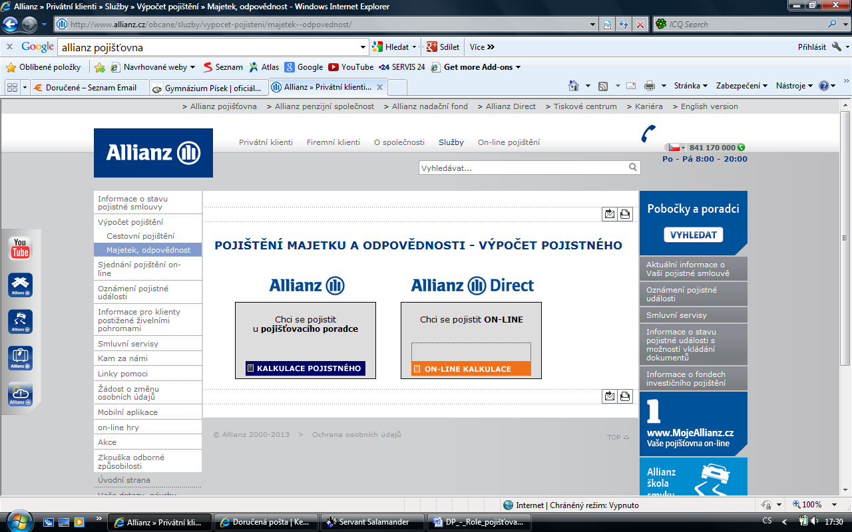This screenshot has width=852, height=532.
Task: Click the suitcase Allianz app icon in sidebar
Action: 20,358
